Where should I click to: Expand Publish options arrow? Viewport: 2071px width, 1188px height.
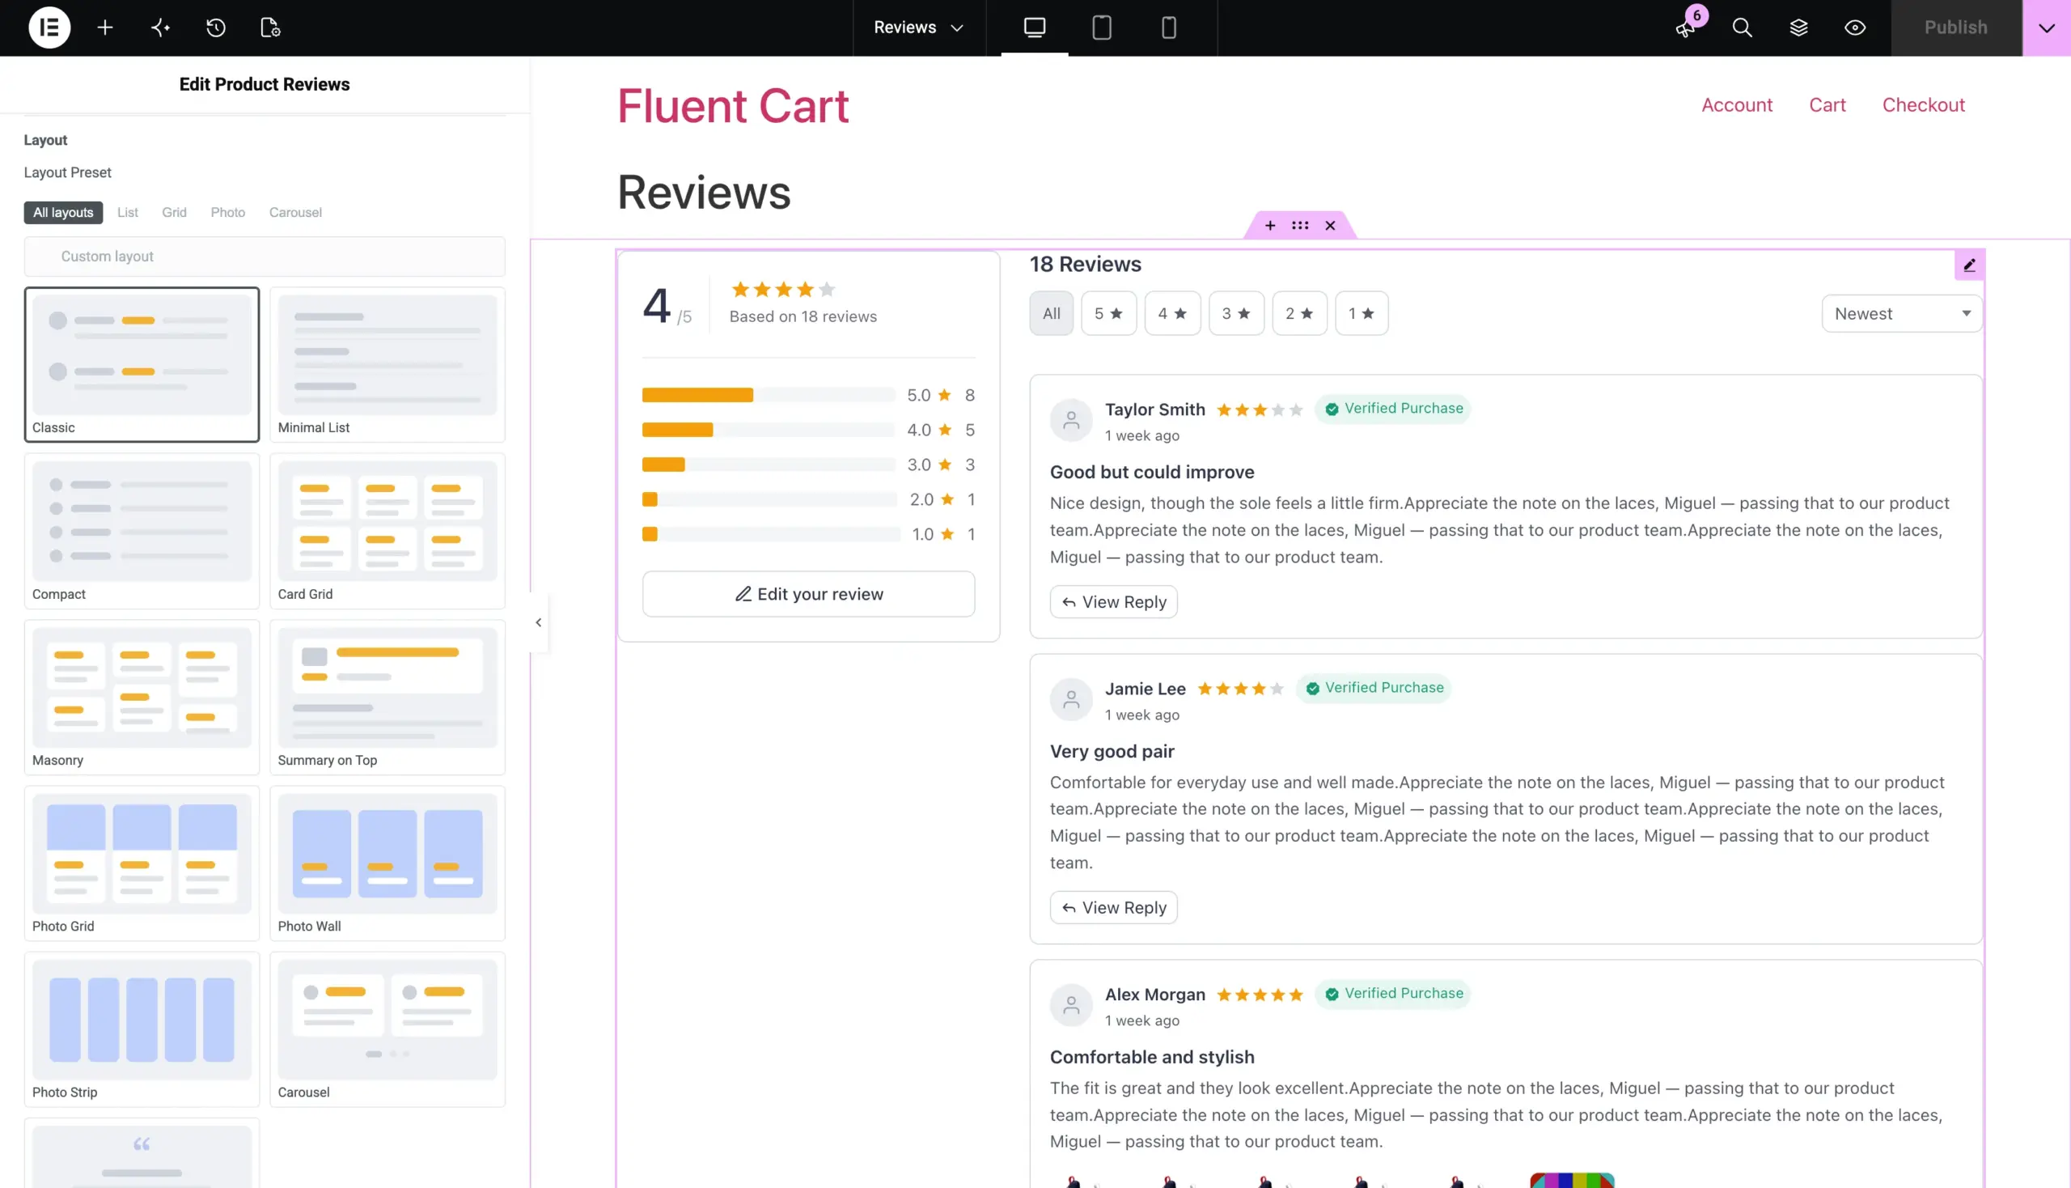point(2047,28)
